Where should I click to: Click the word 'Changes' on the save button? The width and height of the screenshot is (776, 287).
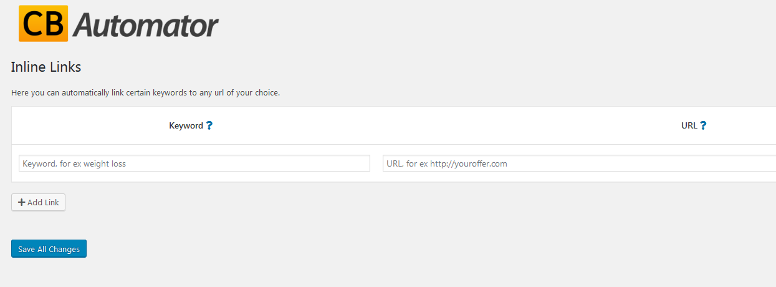[x=64, y=250]
